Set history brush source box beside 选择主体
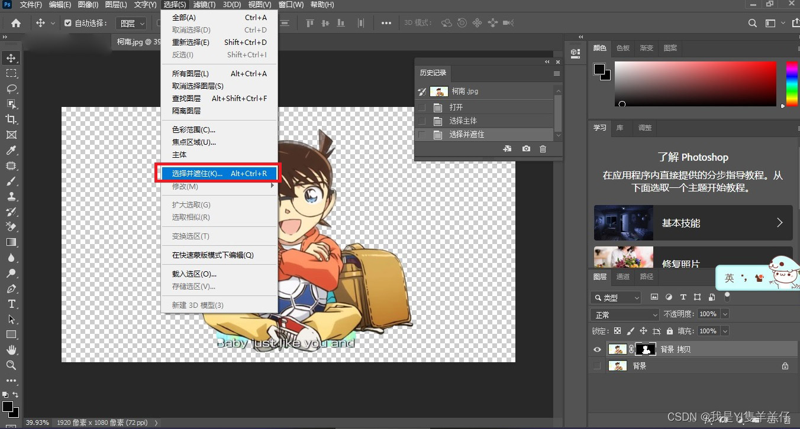This screenshot has height=429, width=800. click(421, 121)
